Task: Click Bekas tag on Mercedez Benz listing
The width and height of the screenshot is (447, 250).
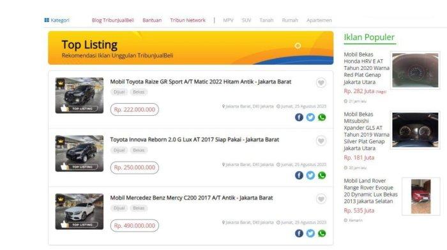Action: pos(139,208)
